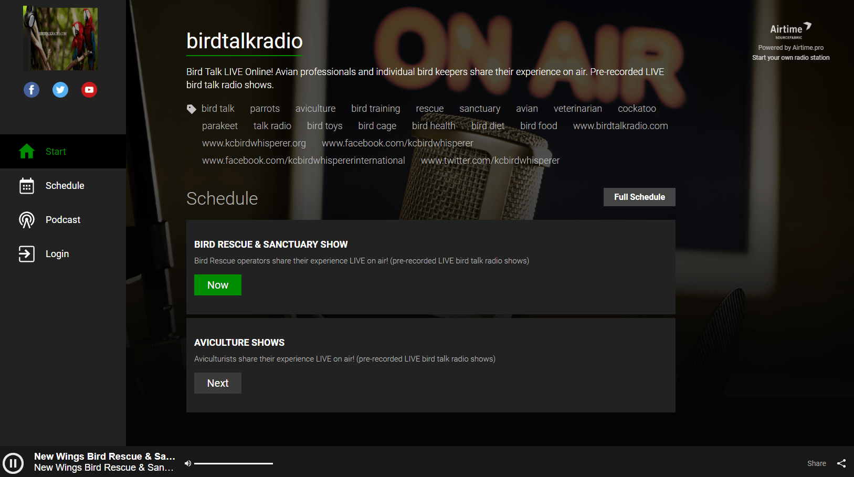The width and height of the screenshot is (854, 477).
Task: Click the Bird Rescue & Sanctuary Show heading
Action: (x=271, y=245)
